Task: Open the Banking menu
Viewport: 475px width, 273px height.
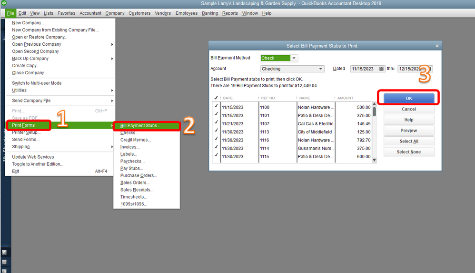Action: coord(210,13)
